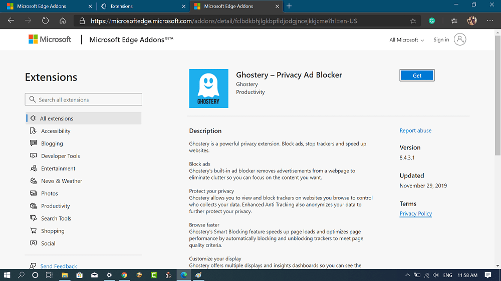Click the Send Feedback link
501x281 pixels.
[59, 266]
